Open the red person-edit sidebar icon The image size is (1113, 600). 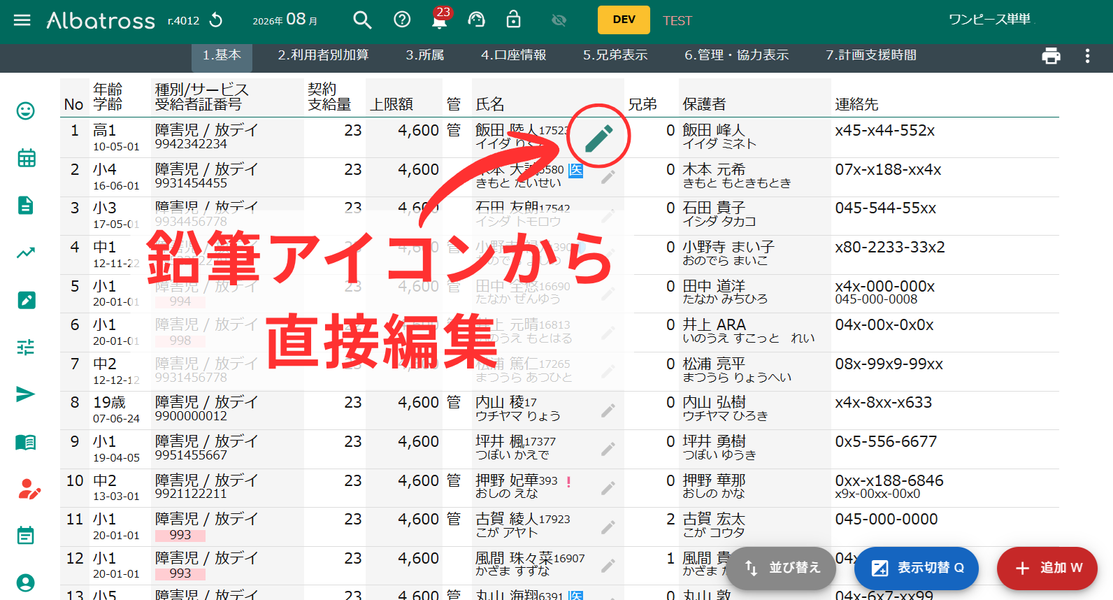29,489
